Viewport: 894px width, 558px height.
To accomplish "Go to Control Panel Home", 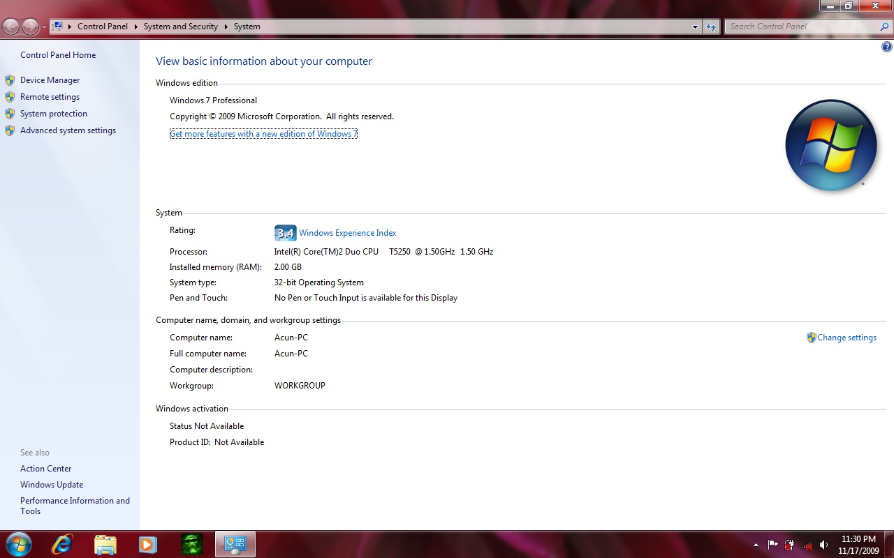I will [58, 55].
